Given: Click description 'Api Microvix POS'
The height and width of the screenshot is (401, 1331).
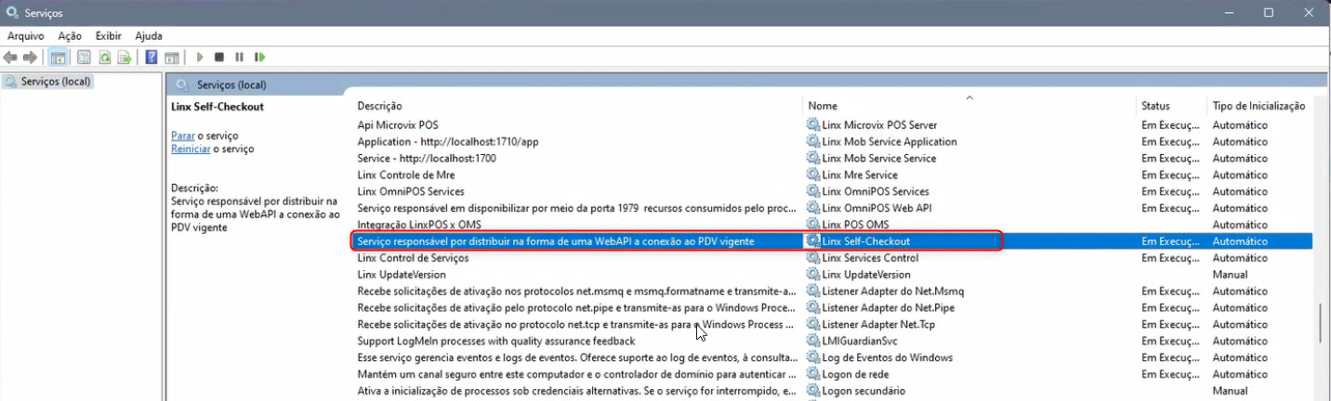Looking at the screenshot, I should [398, 124].
